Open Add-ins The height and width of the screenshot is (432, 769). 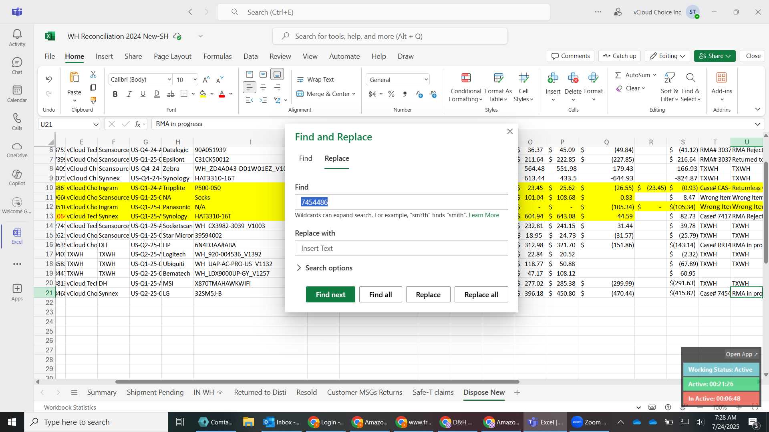[x=722, y=88]
